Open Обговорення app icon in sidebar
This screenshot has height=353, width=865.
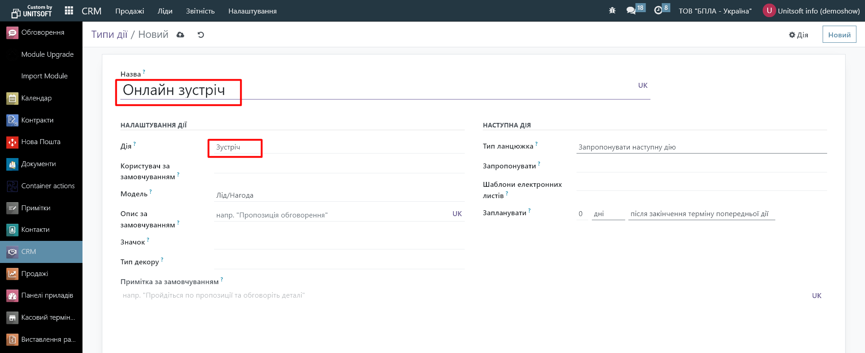(12, 32)
